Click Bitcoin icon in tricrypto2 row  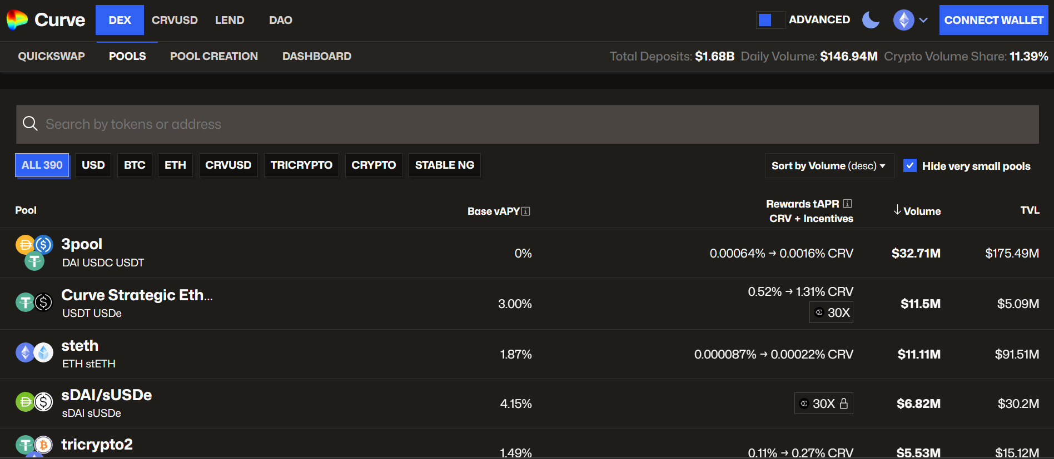[x=44, y=445]
